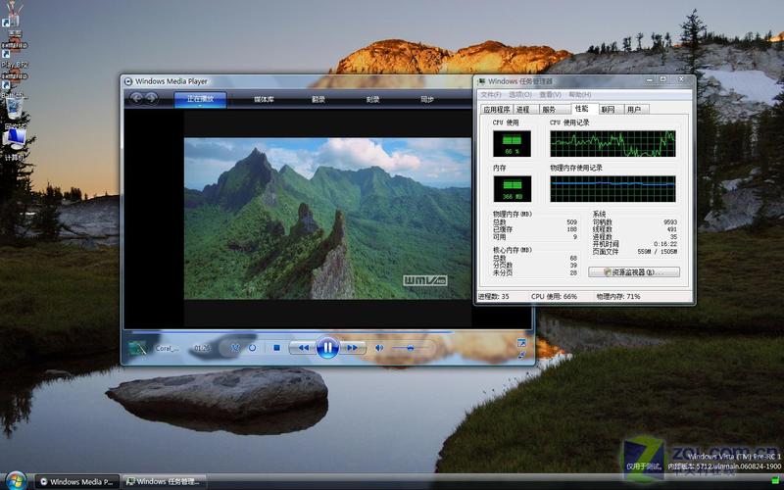The image size is (784, 490).
Task: Click the CPU 使用: 66% status bar entry
Action: click(554, 297)
